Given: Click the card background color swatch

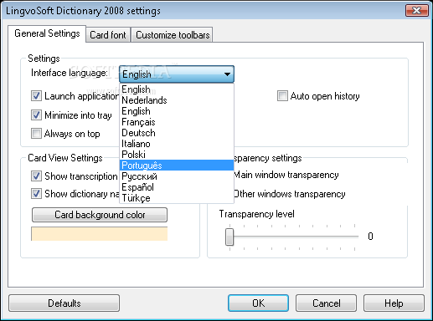Looking at the screenshot, I should (x=99, y=233).
